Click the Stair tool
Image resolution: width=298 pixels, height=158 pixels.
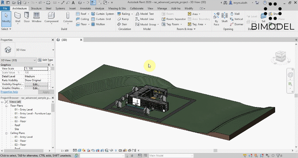121,24
